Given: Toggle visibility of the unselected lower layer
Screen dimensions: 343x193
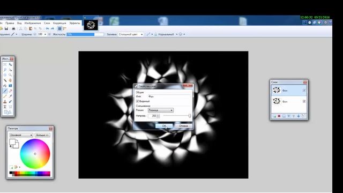Looking at the screenshot, I should (x=304, y=101).
